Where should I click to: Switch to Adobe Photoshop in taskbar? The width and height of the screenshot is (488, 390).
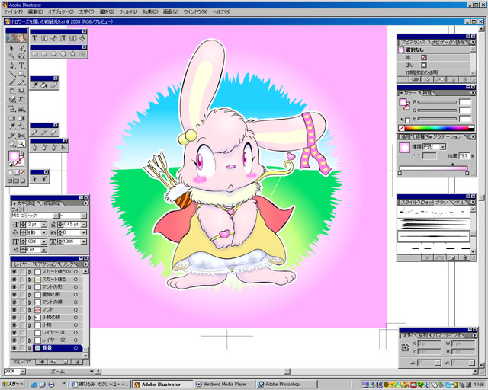click(x=287, y=384)
